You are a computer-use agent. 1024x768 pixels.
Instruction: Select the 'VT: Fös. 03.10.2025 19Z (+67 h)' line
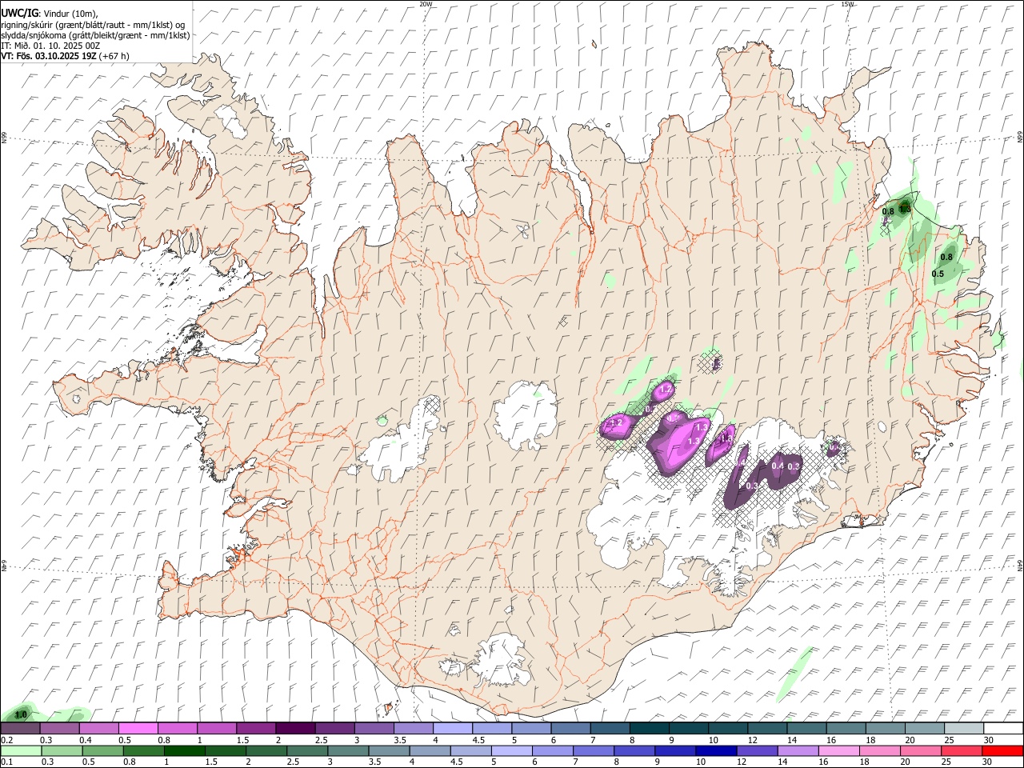[65, 56]
